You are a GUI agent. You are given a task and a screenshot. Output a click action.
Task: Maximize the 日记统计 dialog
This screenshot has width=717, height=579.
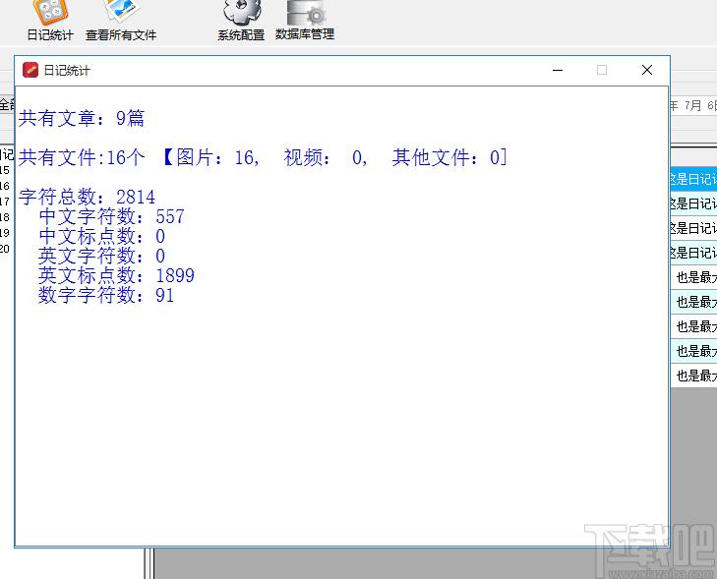[602, 71]
